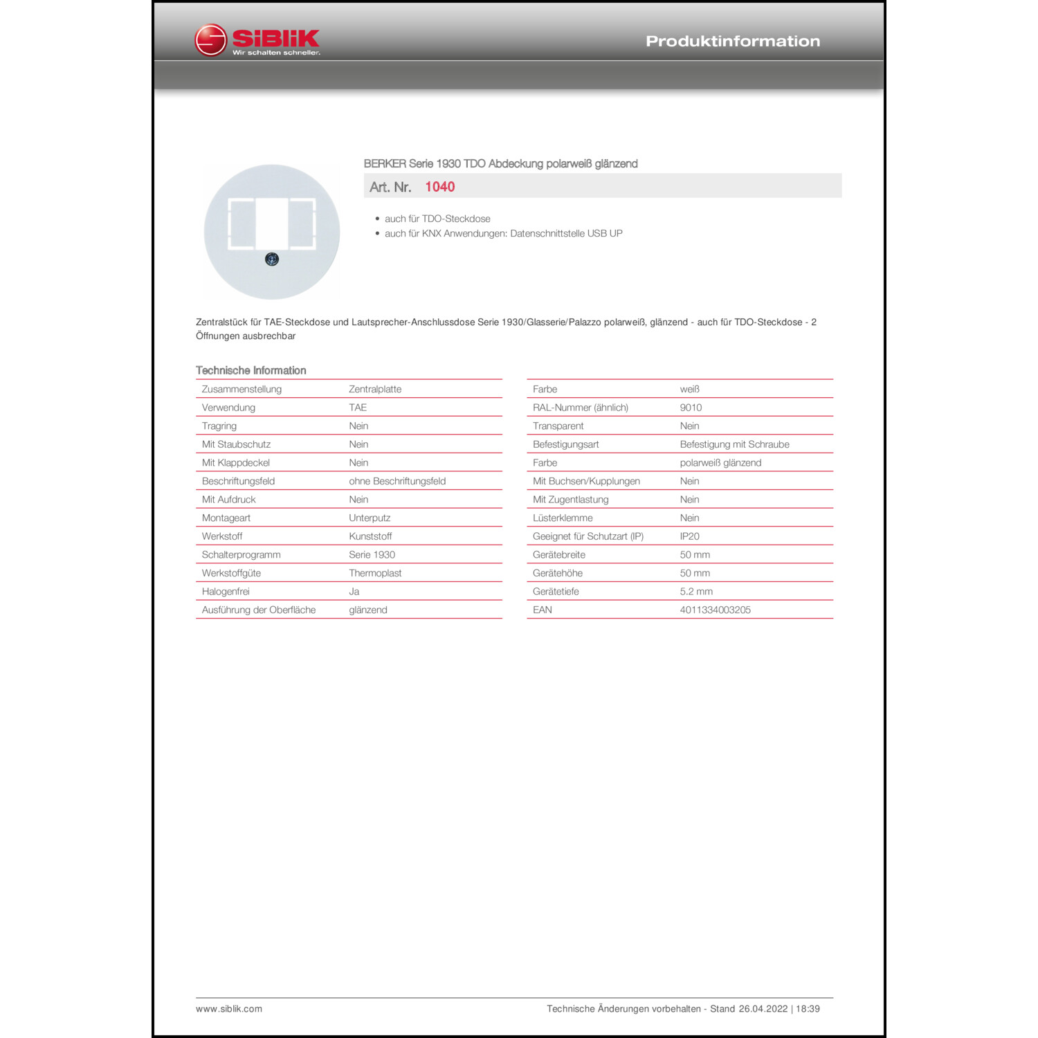This screenshot has height=1038, width=1038.
Task: Click the 'Transparent' label
Action: pos(558,426)
